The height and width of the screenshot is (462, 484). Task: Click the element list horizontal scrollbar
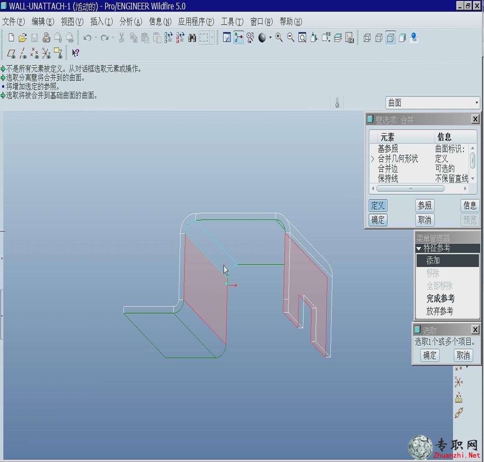(411, 189)
